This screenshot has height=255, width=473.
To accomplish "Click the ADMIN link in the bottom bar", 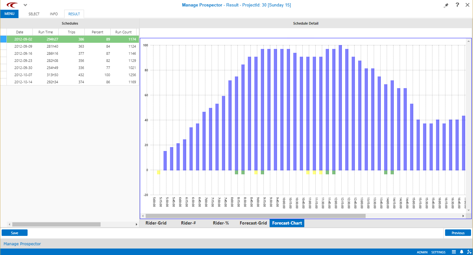I will [x=422, y=252].
